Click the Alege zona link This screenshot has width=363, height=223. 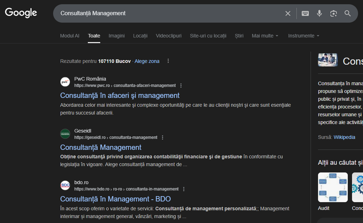[x=147, y=61]
